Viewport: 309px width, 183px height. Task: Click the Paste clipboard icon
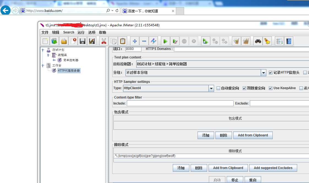pyautogui.click(x=123, y=41)
